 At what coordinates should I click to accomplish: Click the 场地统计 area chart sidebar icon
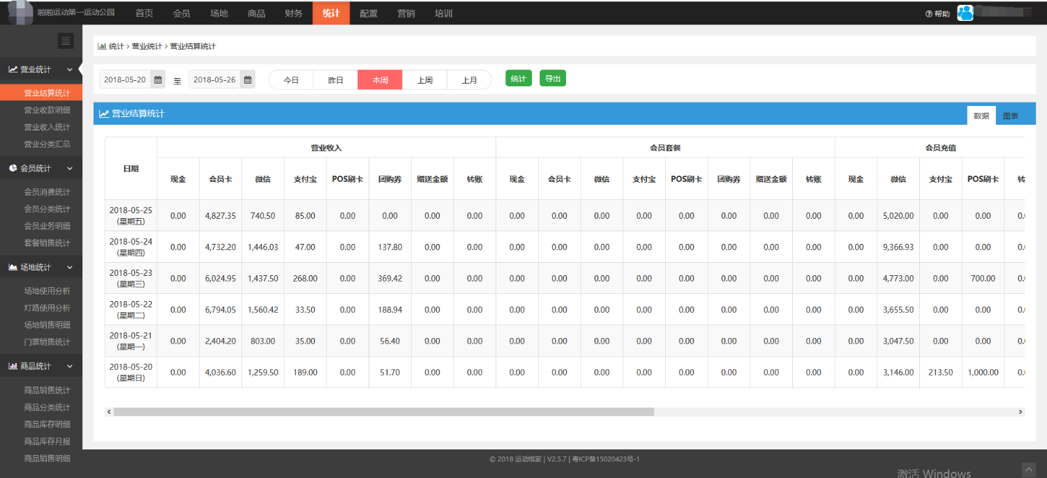13,268
